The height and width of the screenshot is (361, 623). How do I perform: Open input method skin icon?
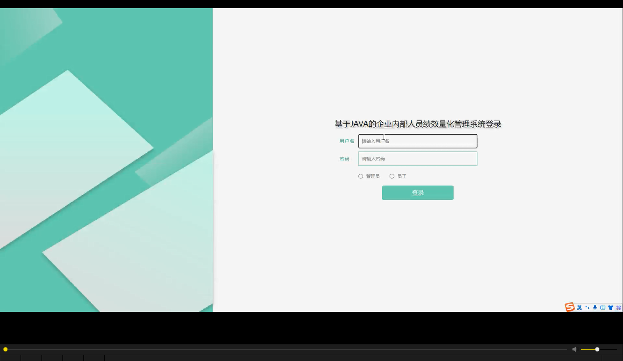(x=611, y=307)
